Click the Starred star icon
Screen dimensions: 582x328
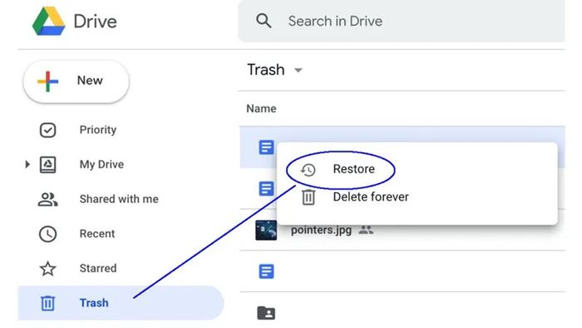point(48,269)
